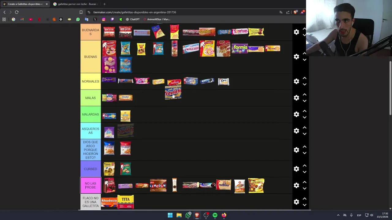Move DIOS QUE ASCO tier up with arrow

(x=304, y=147)
